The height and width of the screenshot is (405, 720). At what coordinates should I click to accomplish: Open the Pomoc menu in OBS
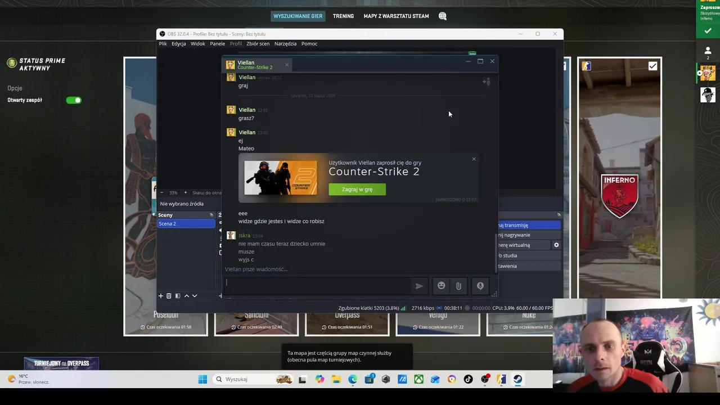coord(309,44)
